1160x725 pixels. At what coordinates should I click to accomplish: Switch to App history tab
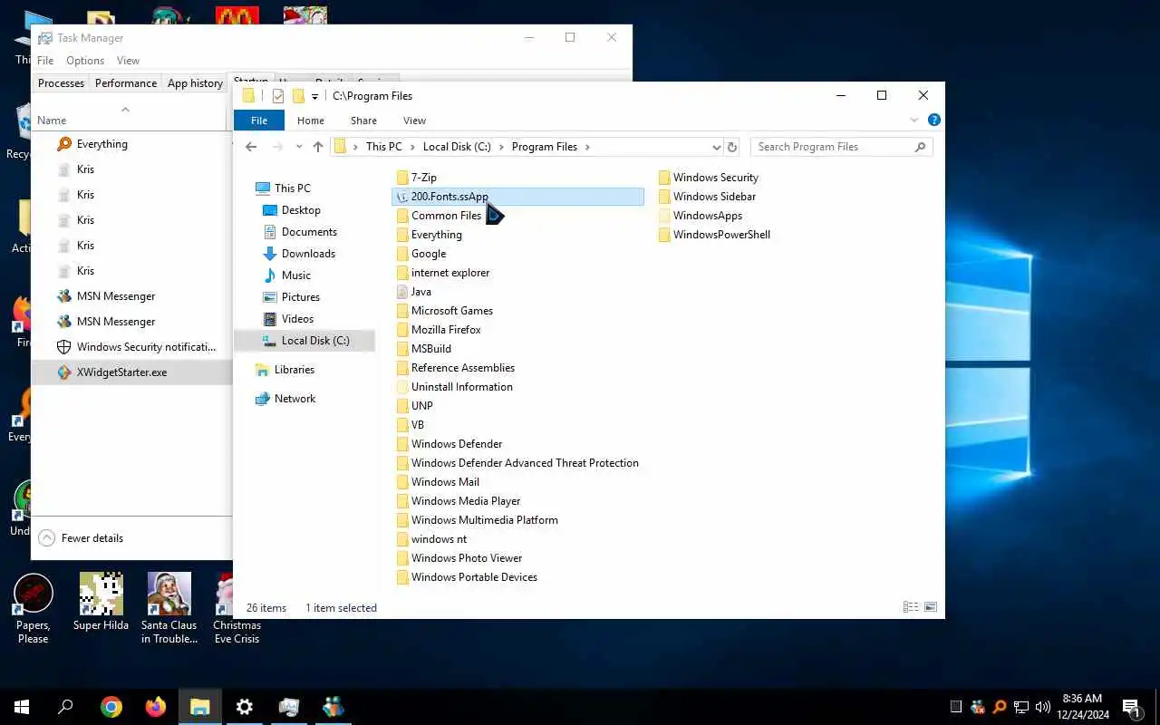point(195,83)
